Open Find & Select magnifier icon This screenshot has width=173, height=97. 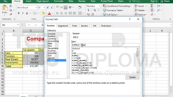[x=158, y=10]
